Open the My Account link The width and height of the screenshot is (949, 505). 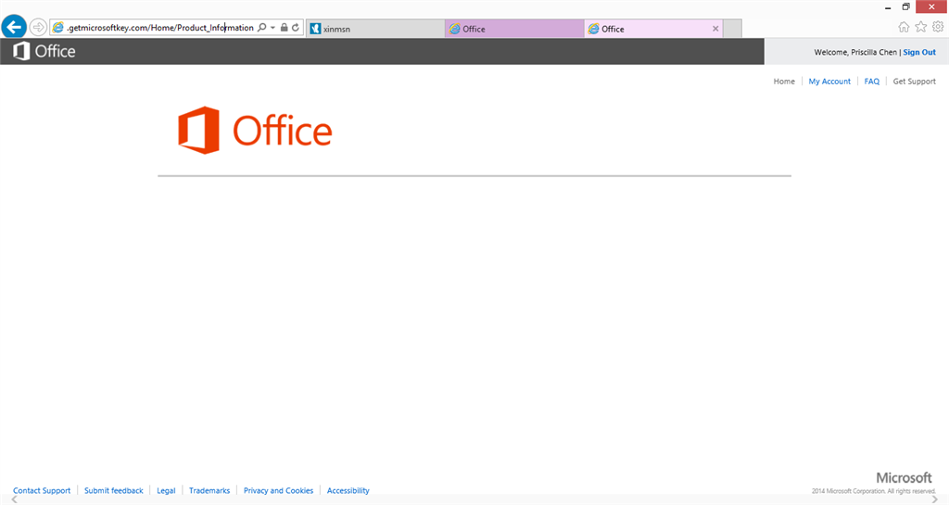coord(829,81)
